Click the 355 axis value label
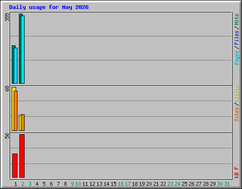This screenshot has width=242, height=189. tap(7, 17)
